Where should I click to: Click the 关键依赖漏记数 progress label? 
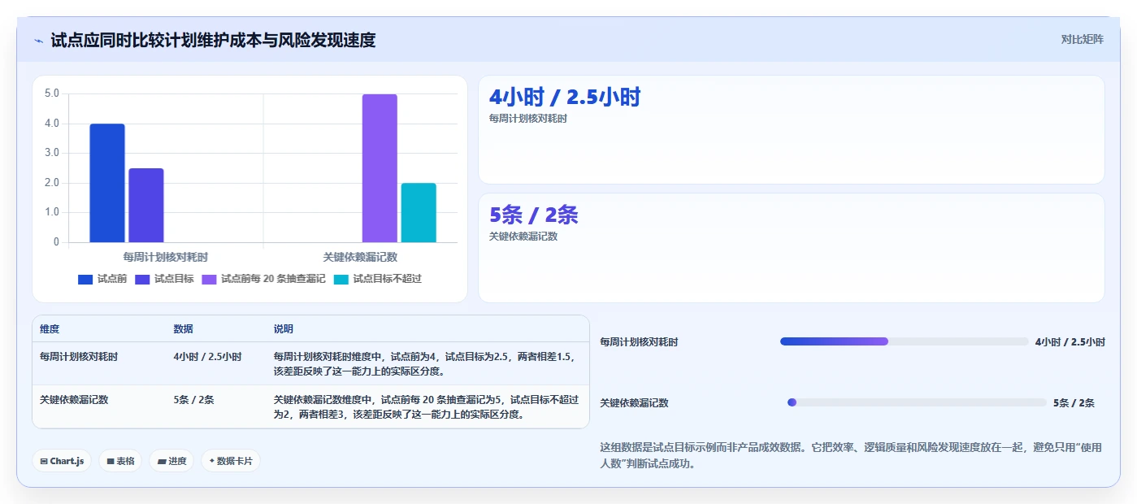pyautogui.click(x=634, y=403)
